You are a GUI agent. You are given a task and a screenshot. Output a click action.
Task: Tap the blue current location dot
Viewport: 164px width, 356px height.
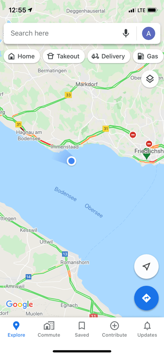click(x=71, y=161)
